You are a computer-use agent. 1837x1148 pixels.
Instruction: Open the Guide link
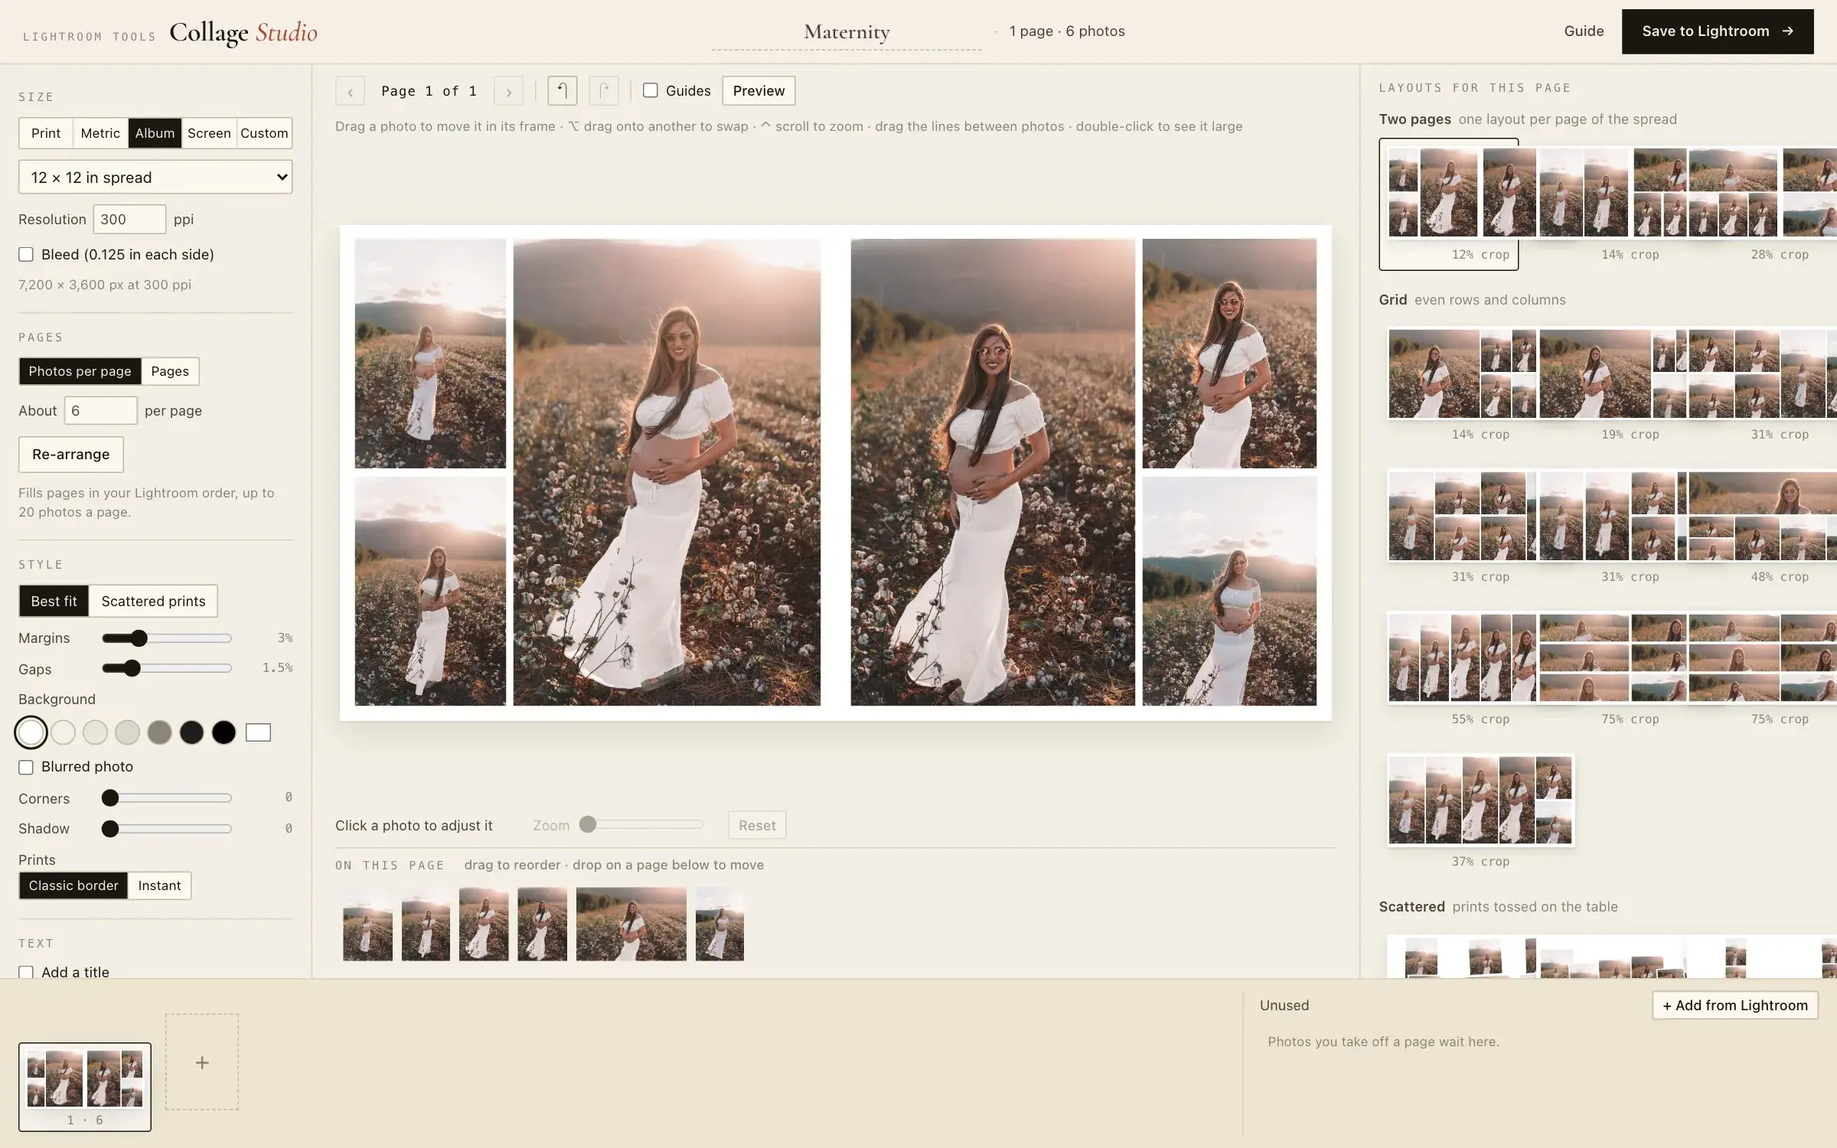coord(1584,31)
